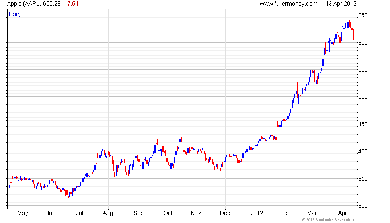Click the 650 price axis label
The height and width of the screenshot is (223, 390).
pos(363,16)
